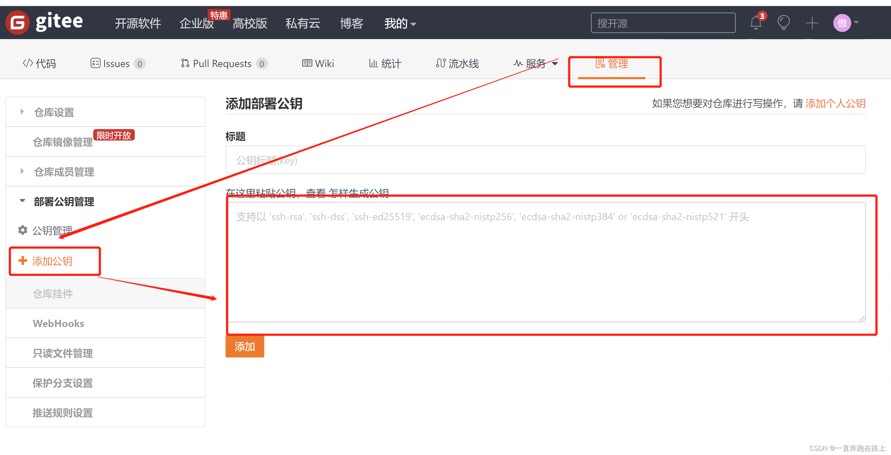Click the textarea resize handle
This screenshot has height=455, width=891.
coord(862,318)
